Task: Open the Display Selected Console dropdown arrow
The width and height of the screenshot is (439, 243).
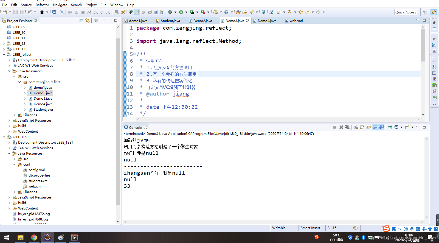Action: click(x=401, y=127)
